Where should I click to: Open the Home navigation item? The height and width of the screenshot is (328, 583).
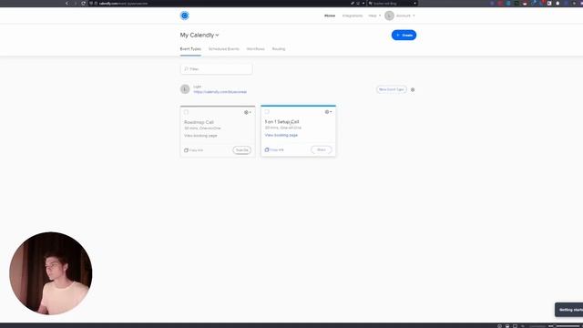coord(330,15)
